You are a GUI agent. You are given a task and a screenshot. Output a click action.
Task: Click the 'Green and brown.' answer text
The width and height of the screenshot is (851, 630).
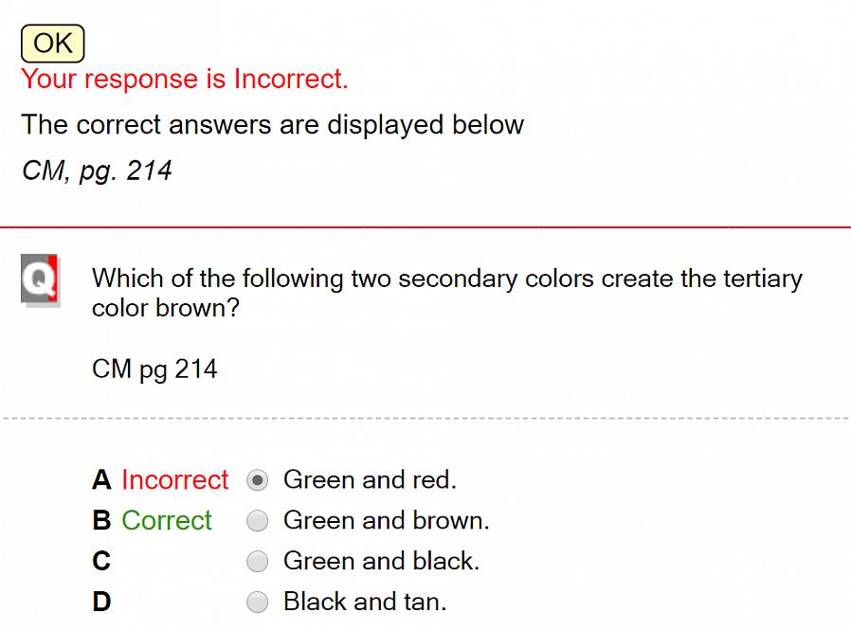pyautogui.click(x=387, y=521)
